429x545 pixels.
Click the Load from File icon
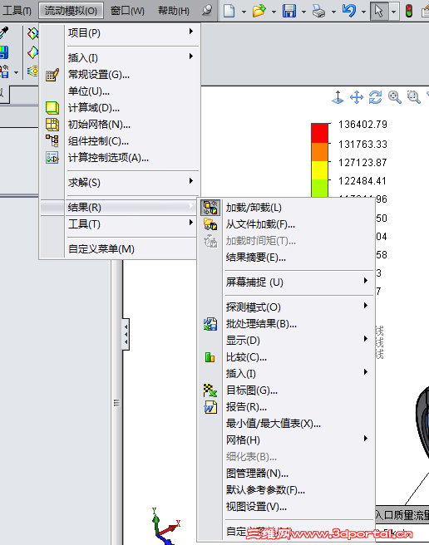tap(210, 224)
